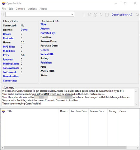140x150 pixels.
Task: Click the book icon column header
Action: 3,111
